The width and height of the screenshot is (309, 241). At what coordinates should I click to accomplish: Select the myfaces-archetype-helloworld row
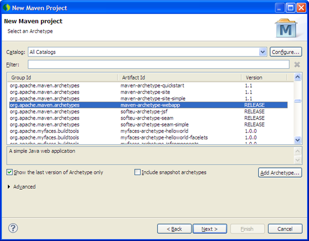149,131
